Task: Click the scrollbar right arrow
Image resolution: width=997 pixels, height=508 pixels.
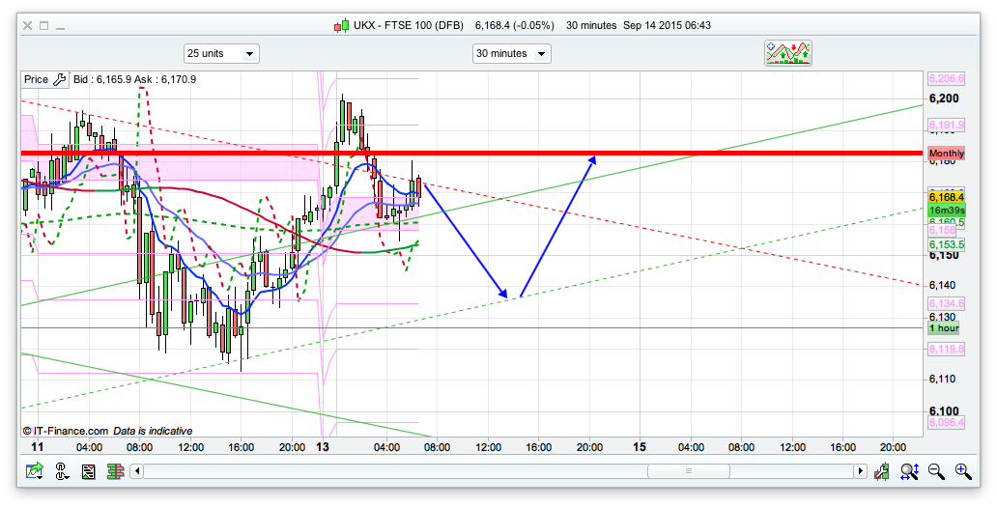Action: click(860, 471)
